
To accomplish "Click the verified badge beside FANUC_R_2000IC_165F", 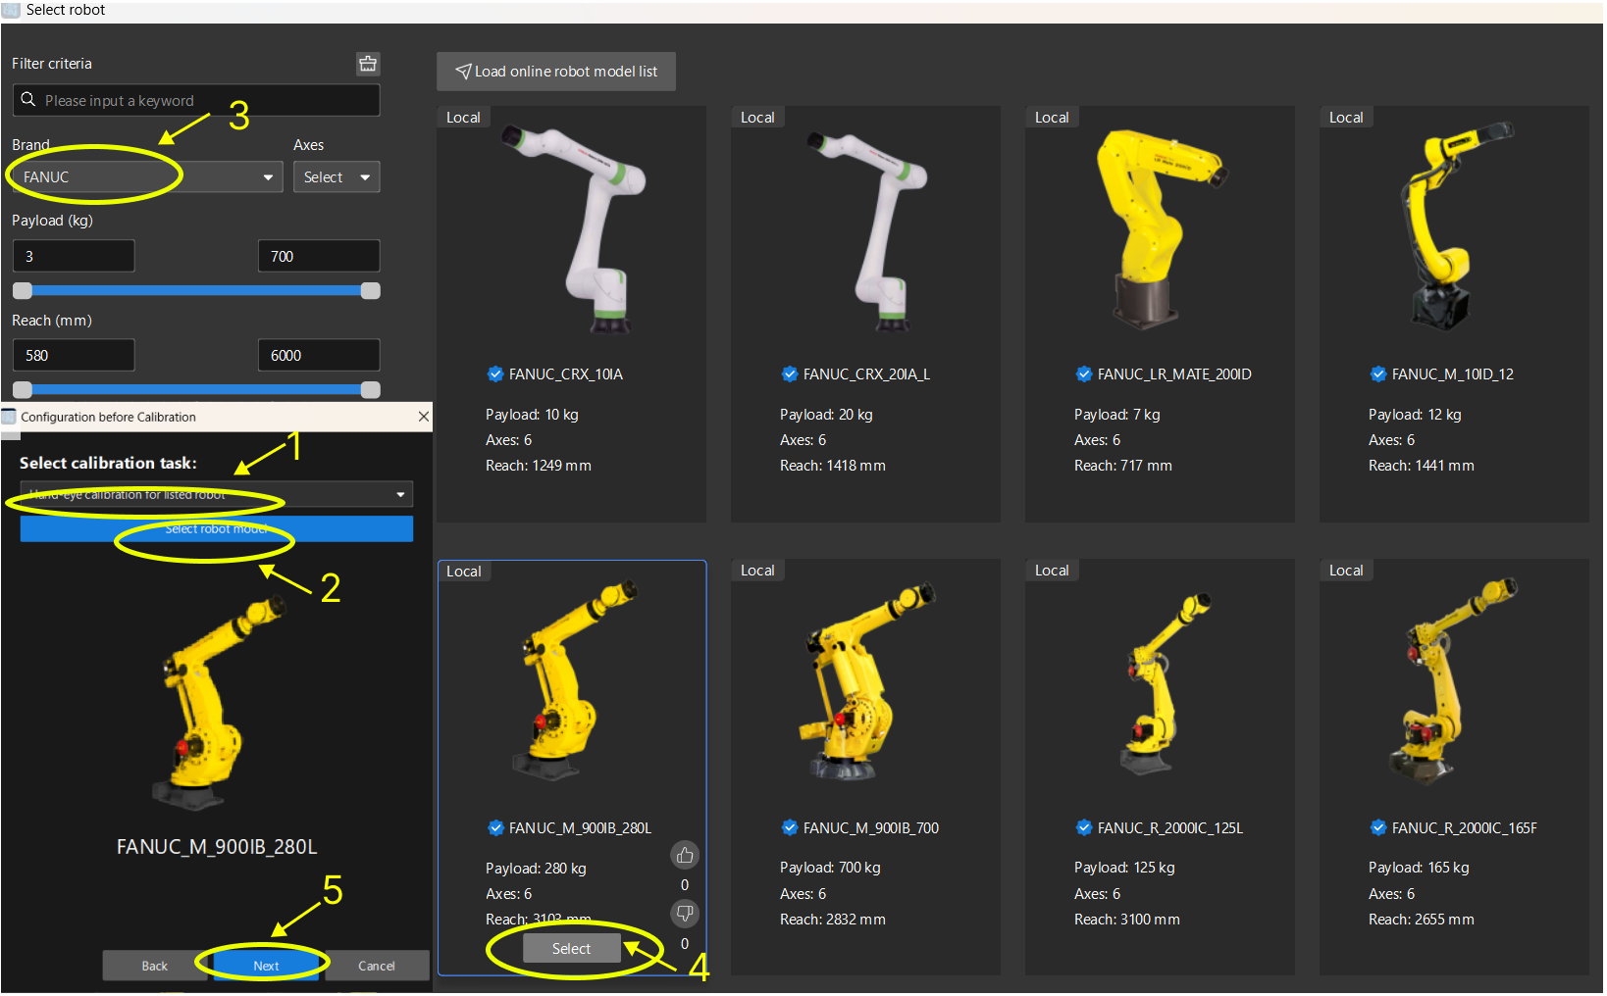I will click(1377, 827).
